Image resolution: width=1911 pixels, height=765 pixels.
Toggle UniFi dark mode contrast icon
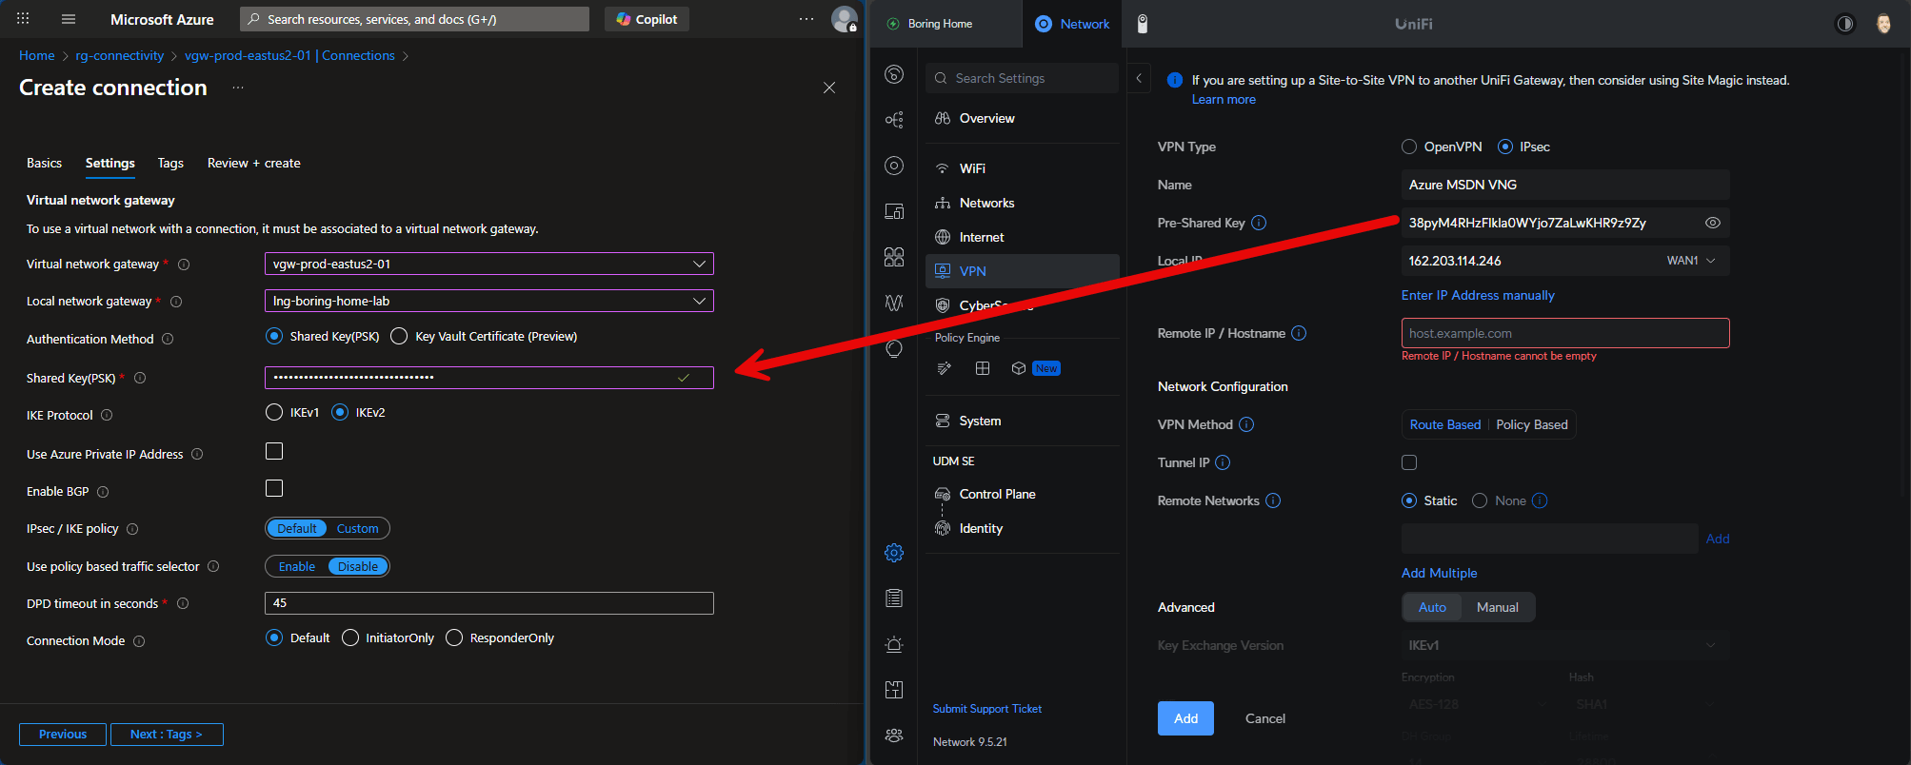[x=1845, y=24]
